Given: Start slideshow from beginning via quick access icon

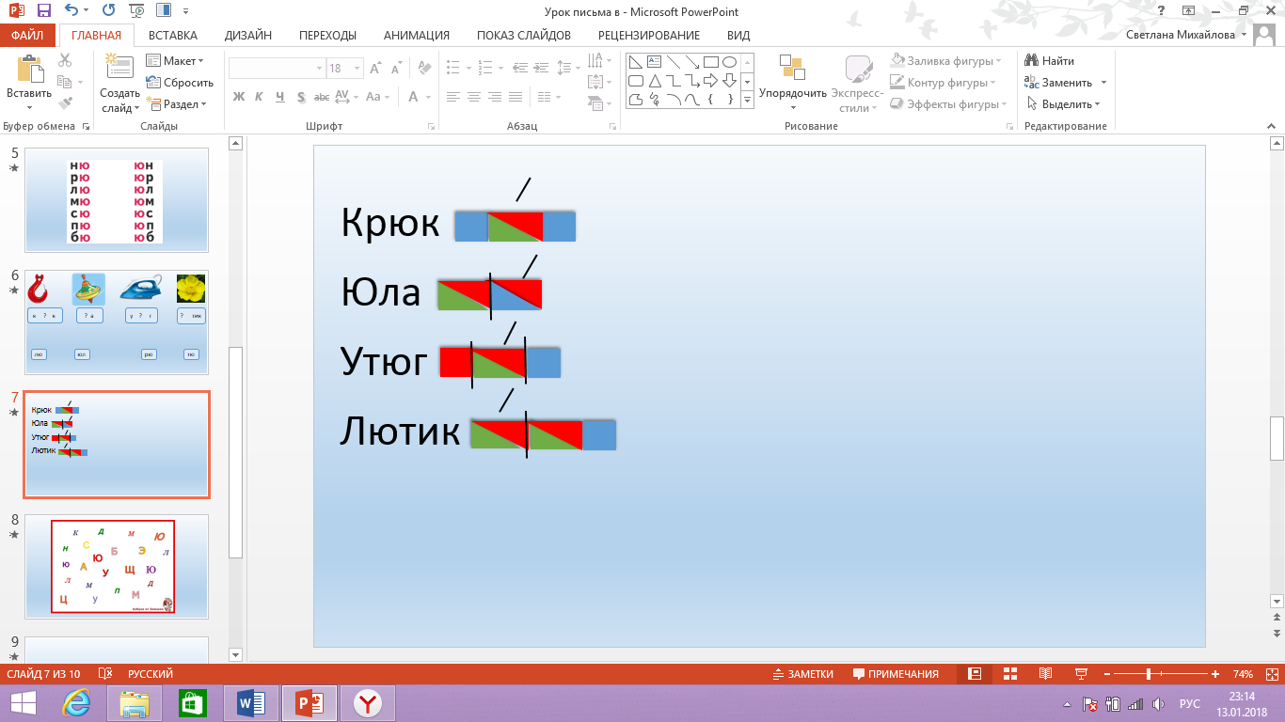Looking at the screenshot, I should 137,11.
